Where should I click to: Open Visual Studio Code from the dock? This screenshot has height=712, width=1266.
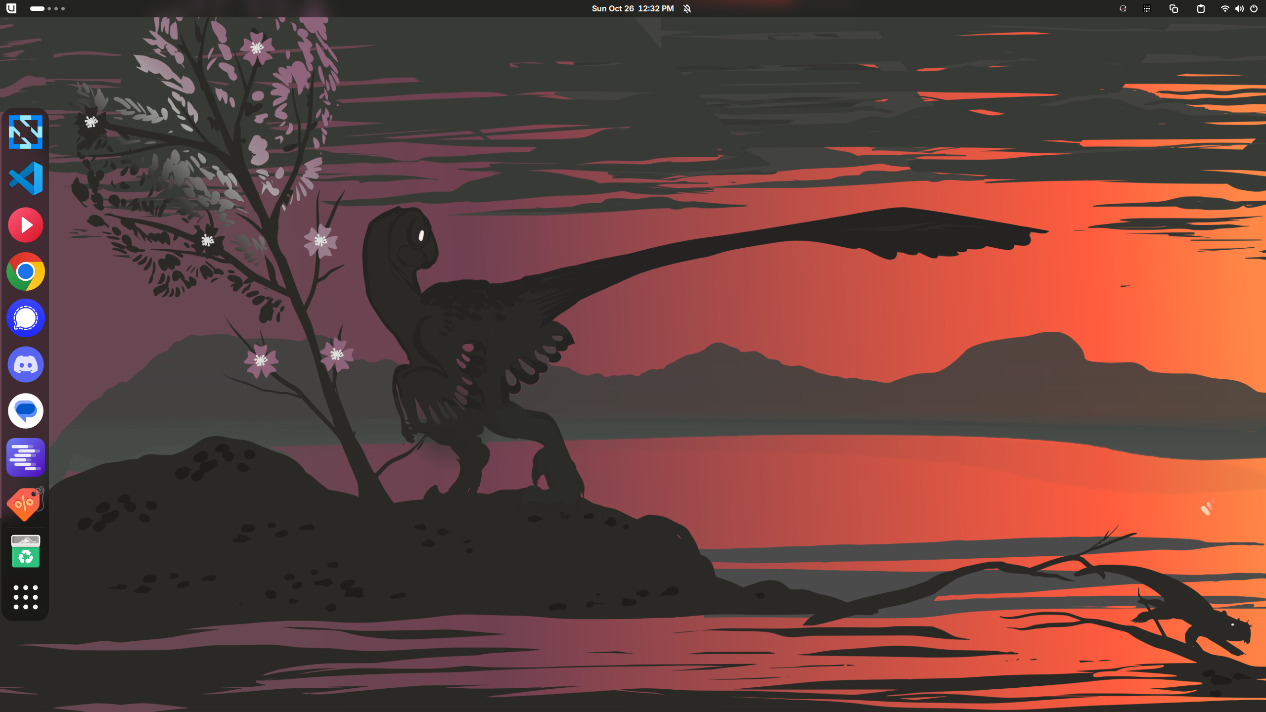click(26, 178)
